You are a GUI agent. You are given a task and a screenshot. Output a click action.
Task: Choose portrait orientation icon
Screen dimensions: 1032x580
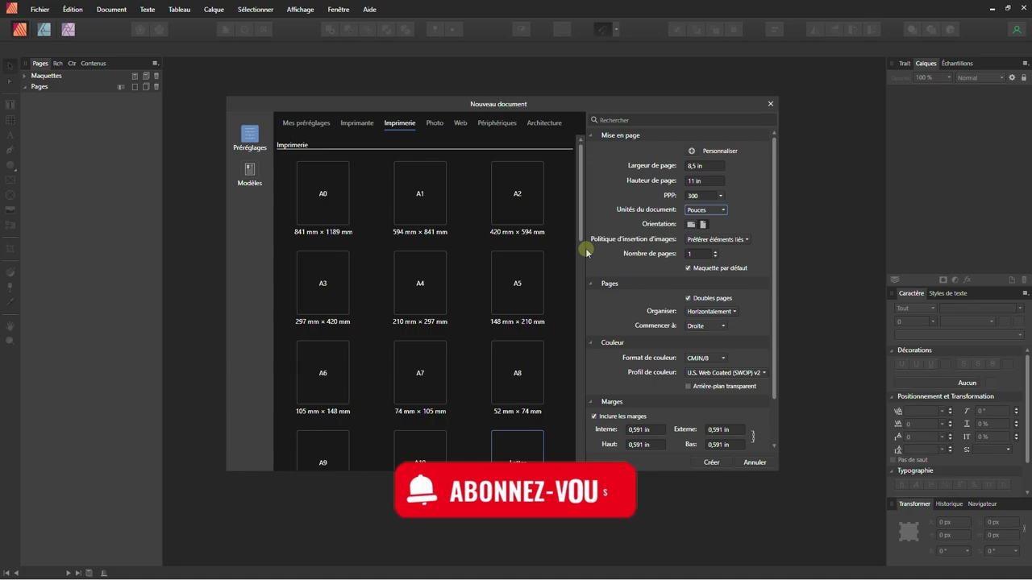(x=703, y=225)
